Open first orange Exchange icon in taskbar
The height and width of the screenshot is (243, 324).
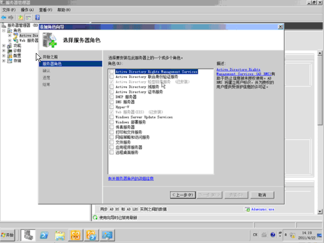tap(75, 235)
